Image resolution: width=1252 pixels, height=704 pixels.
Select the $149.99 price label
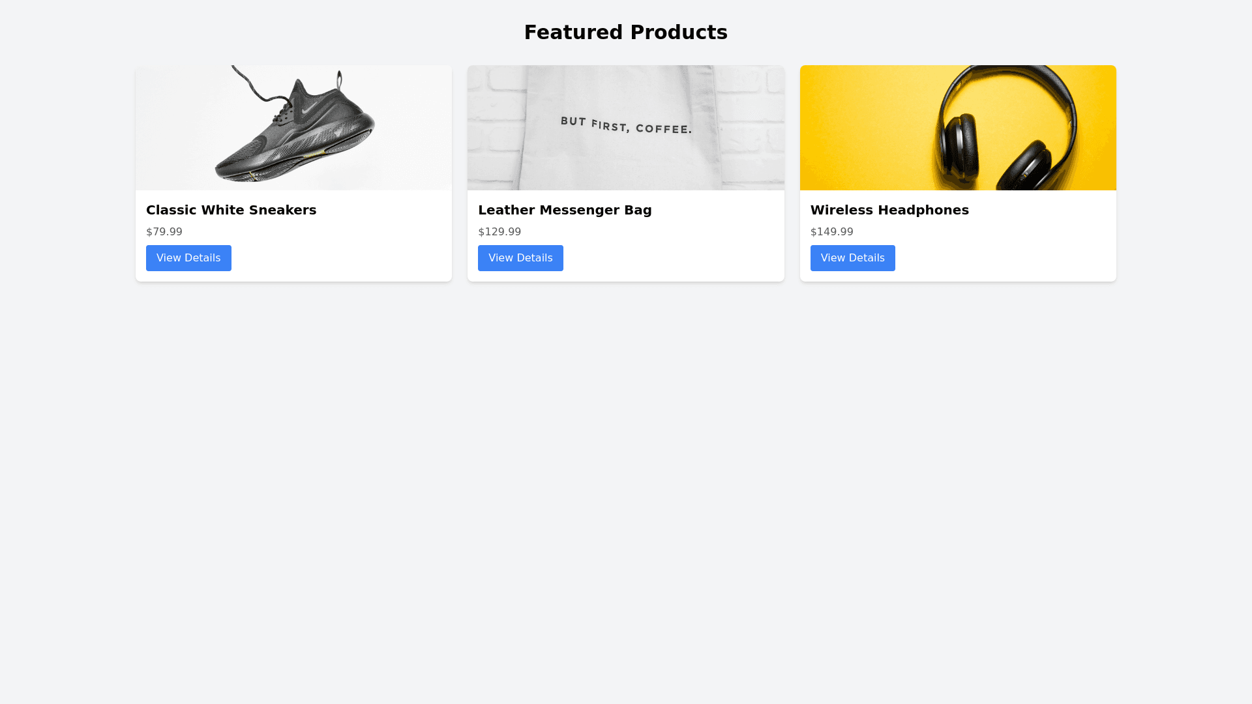(x=831, y=232)
